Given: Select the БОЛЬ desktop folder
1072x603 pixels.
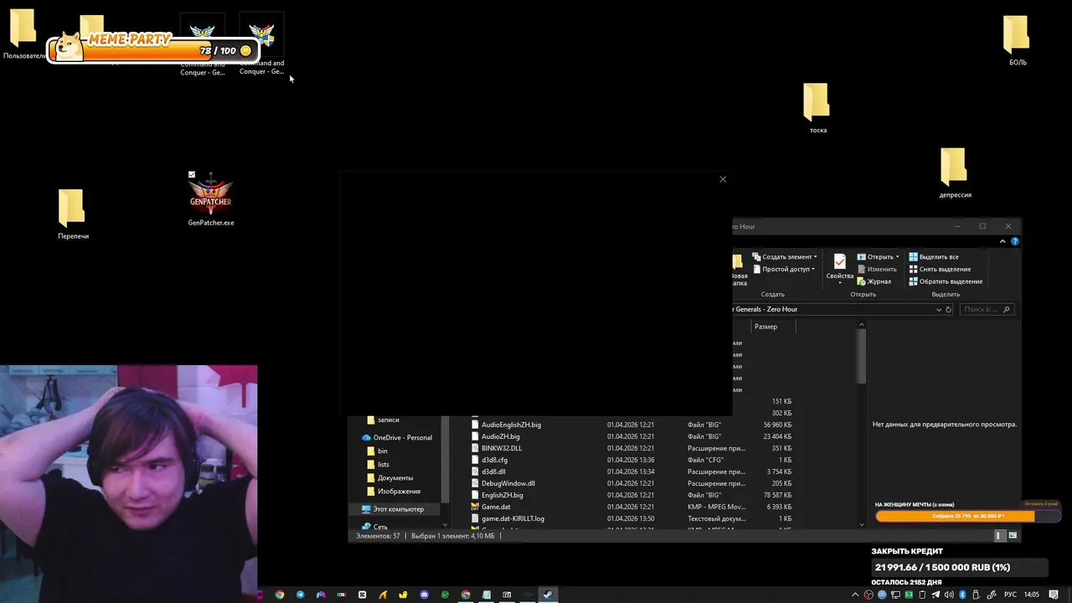Looking at the screenshot, I should [x=1017, y=39].
